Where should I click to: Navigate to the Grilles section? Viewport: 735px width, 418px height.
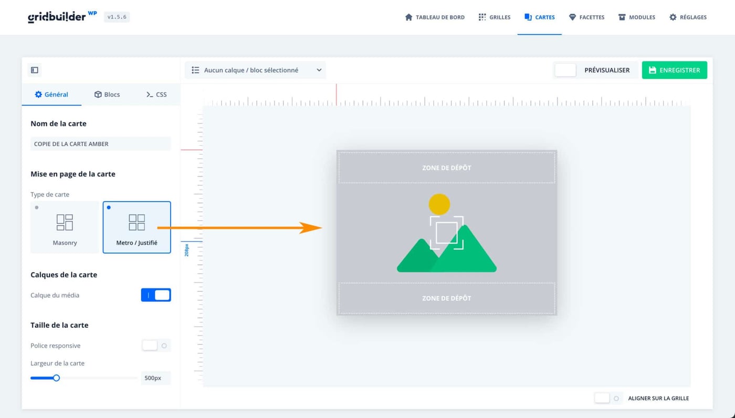pyautogui.click(x=494, y=17)
